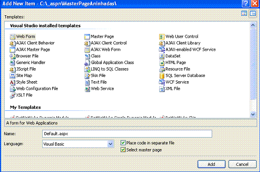Select LINQ to SQL Classes icon
The width and height of the screenshot is (260, 172).
coord(87,69)
